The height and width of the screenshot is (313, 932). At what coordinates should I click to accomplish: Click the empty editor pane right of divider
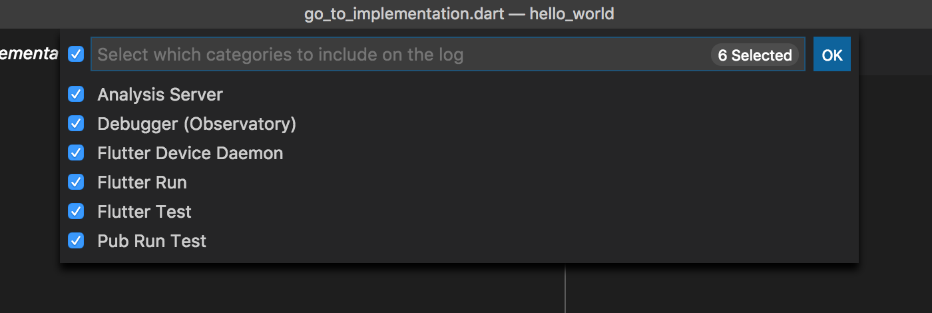coord(748,288)
